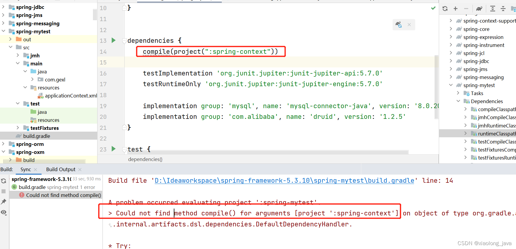Click the fold marker on line 21
The height and width of the screenshot is (249, 516).
(124, 127)
